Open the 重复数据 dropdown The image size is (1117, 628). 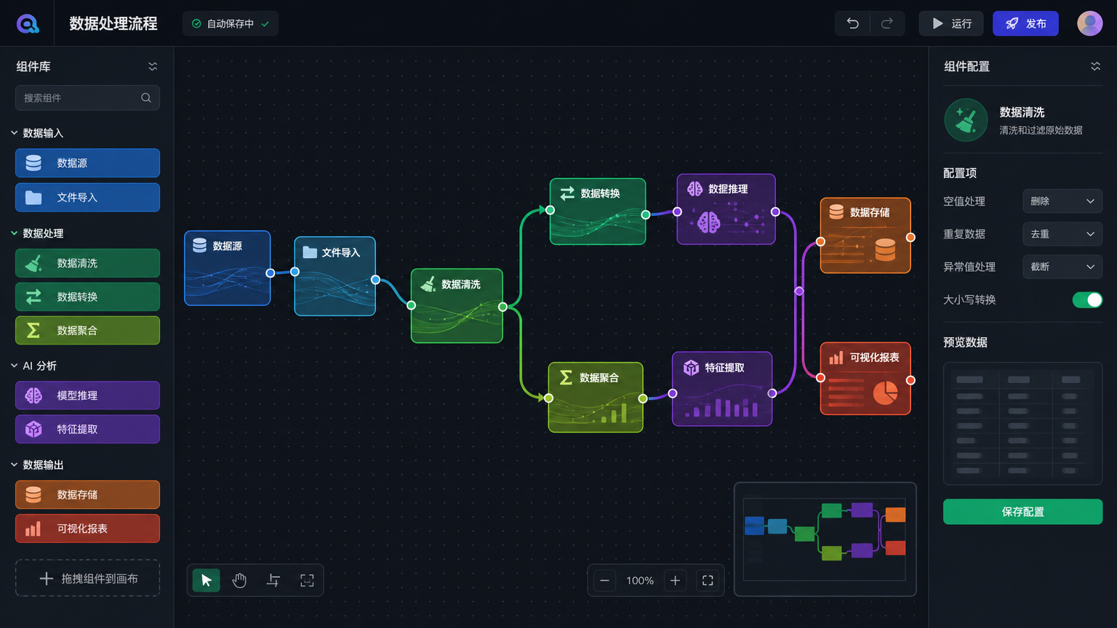click(1062, 234)
